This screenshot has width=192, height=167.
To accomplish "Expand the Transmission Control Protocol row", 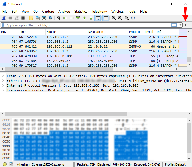I will coord(3,90).
